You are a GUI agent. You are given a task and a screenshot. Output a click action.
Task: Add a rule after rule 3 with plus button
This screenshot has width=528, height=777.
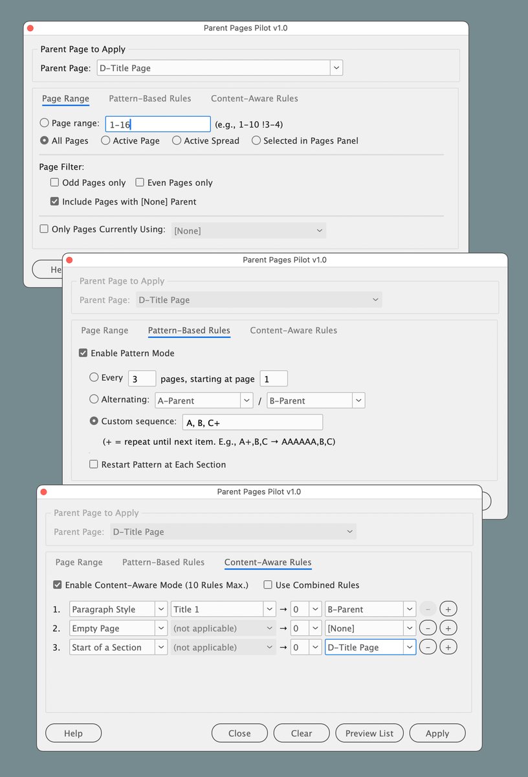point(448,647)
